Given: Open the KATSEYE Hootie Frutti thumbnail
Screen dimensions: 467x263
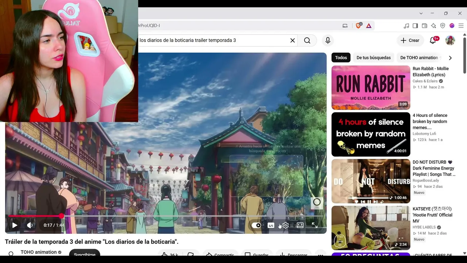Looking at the screenshot, I should coord(371,228).
